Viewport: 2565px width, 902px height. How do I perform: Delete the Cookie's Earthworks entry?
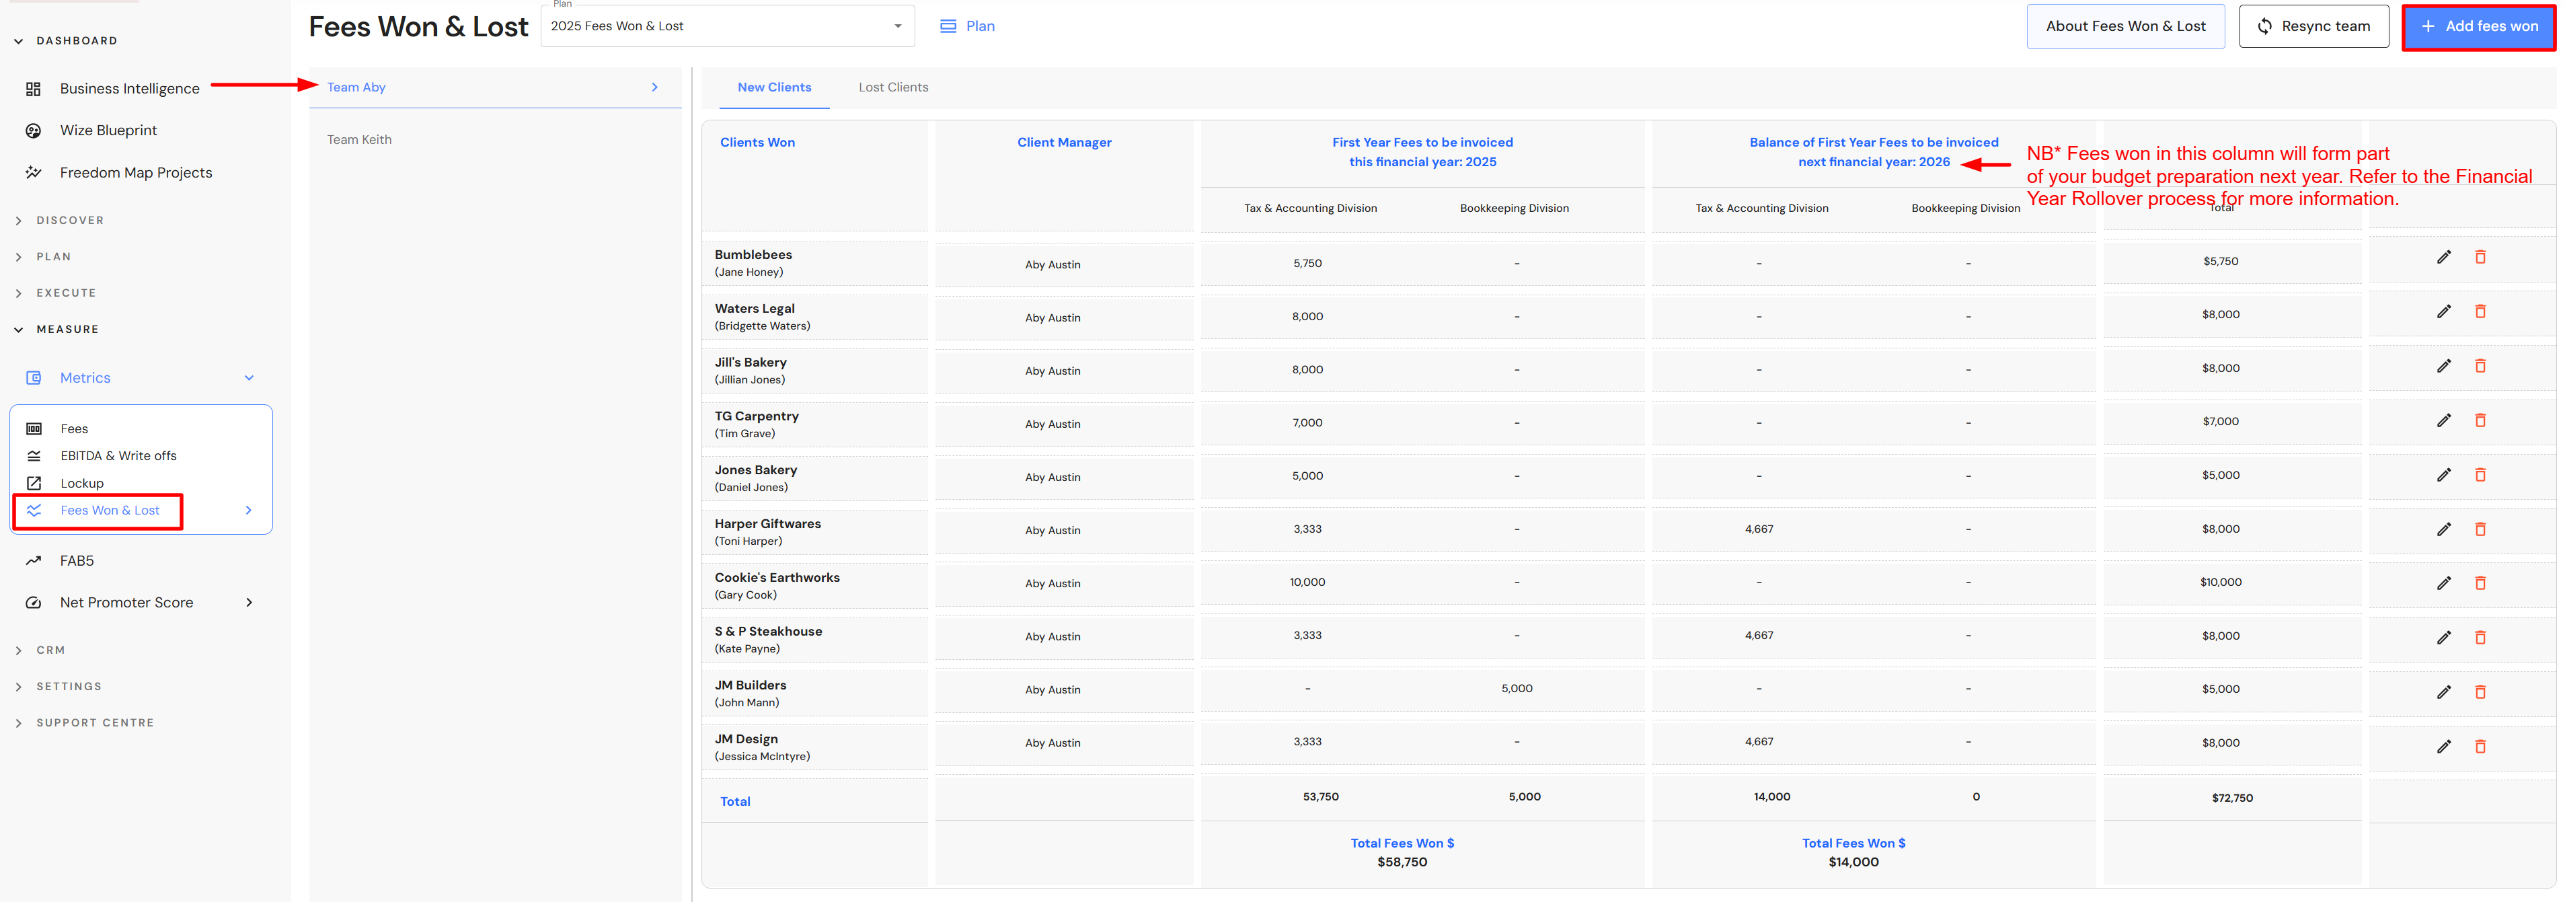2480,583
